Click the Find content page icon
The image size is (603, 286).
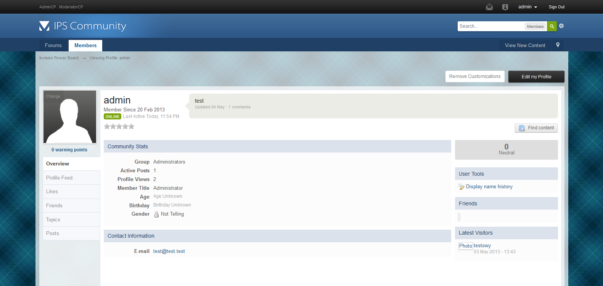tap(522, 128)
